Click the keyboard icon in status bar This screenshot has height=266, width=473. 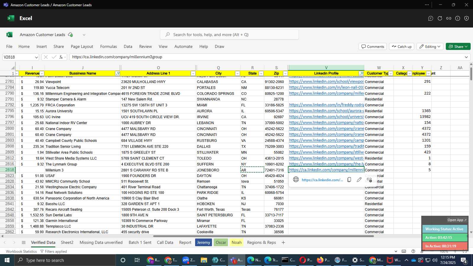pos(404,251)
